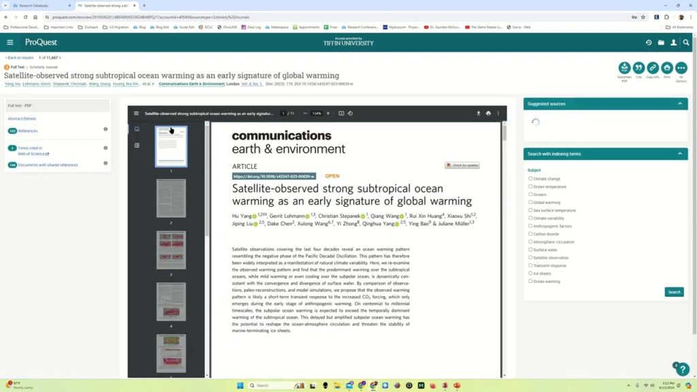Zoom in with the PDF plus button
The width and height of the screenshot is (697, 392).
coord(328,114)
